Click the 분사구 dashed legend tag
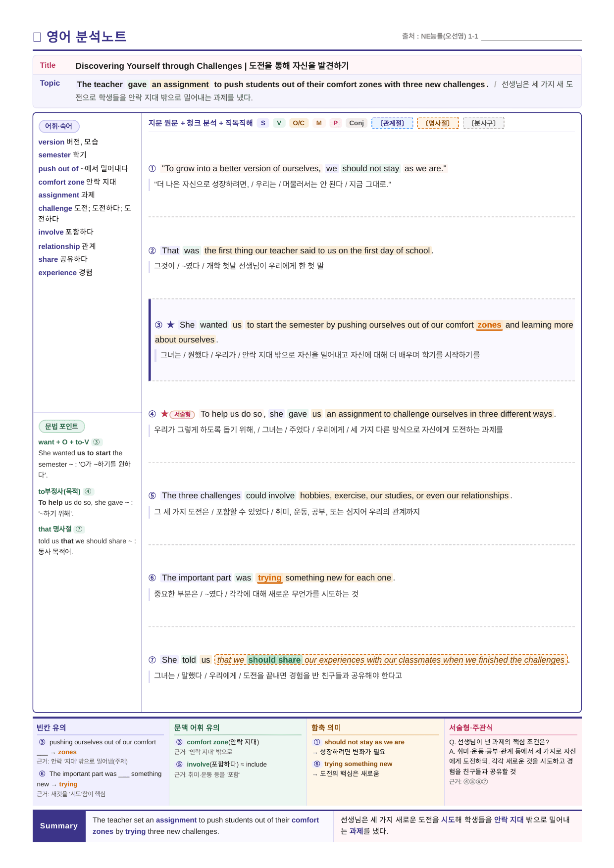 pyautogui.click(x=483, y=123)
